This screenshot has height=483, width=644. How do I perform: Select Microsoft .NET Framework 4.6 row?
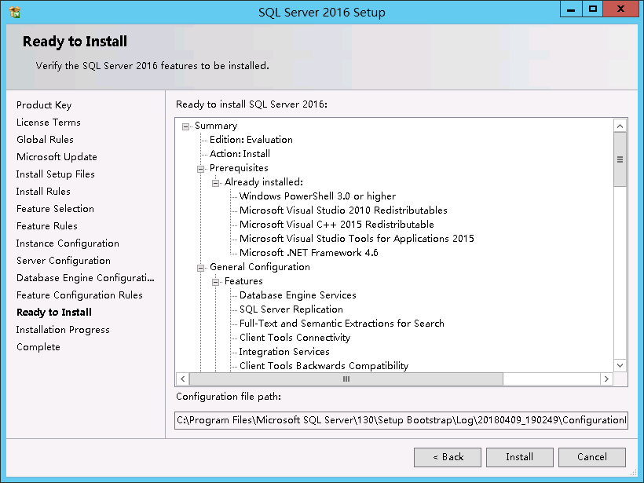tap(309, 253)
